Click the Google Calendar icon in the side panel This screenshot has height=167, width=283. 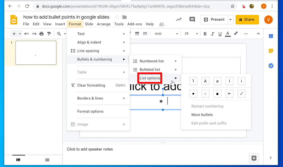pyautogui.click(x=271, y=36)
